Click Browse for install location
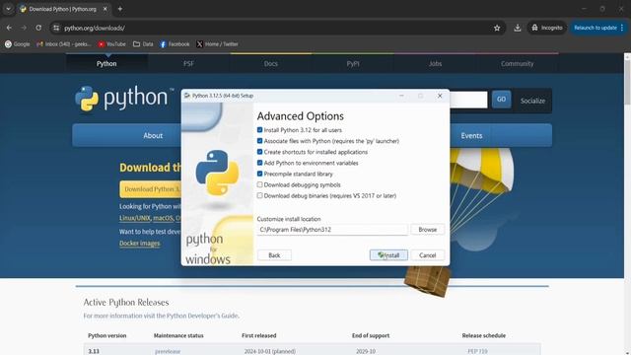This screenshot has width=631, height=355. tap(427, 230)
